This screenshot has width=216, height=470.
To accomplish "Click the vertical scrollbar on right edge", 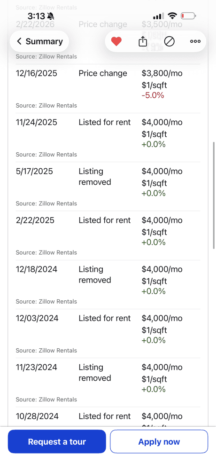I will 214,195.
